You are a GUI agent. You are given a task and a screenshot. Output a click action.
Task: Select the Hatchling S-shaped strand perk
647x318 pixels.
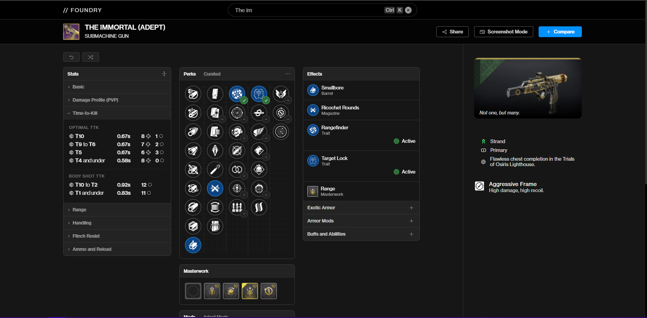point(259,207)
